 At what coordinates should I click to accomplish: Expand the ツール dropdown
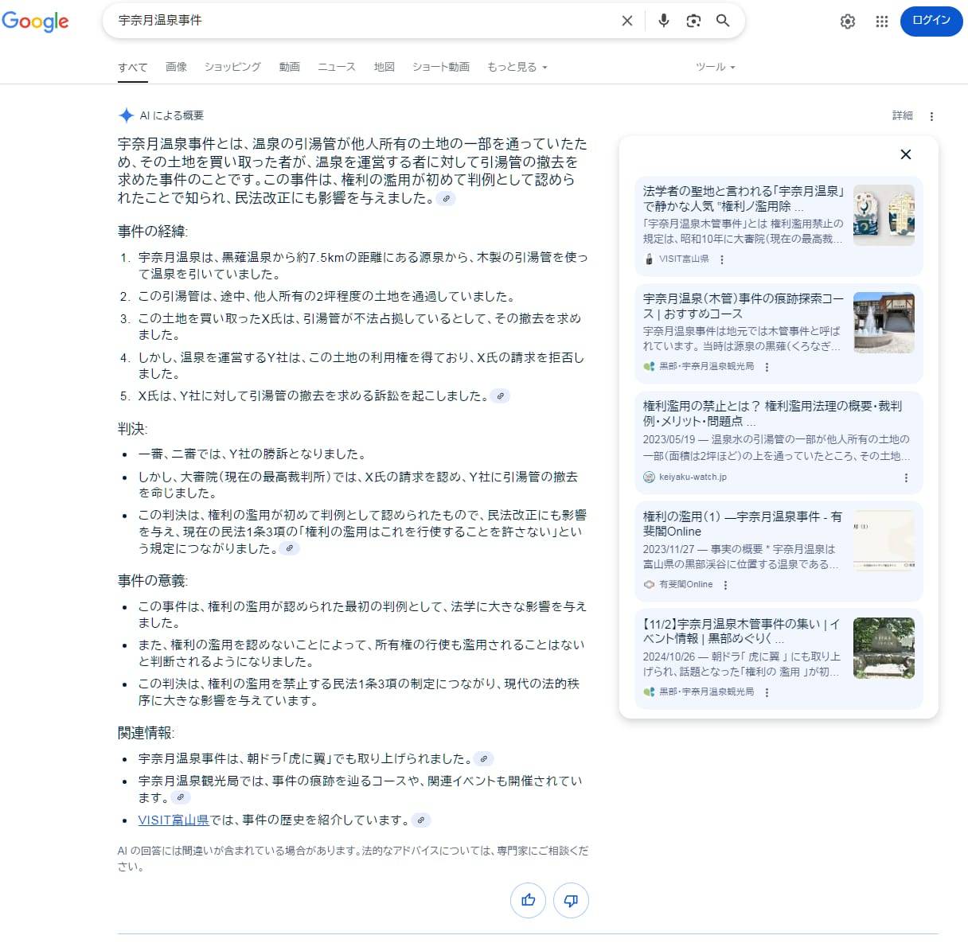click(715, 67)
